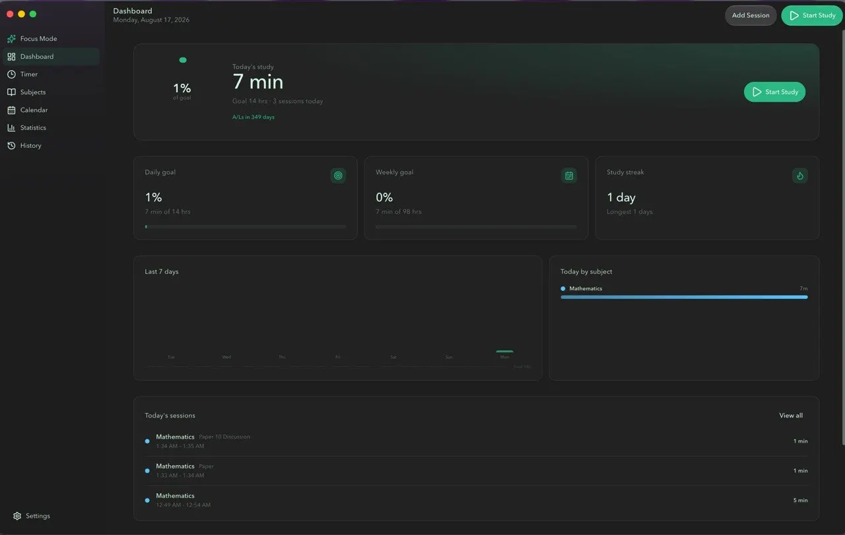Click the play icon in top Start Study

[794, 15]
